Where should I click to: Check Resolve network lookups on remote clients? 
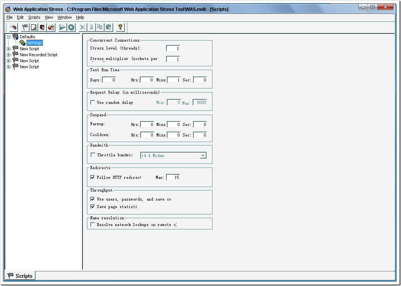click(x=93, y=225)
